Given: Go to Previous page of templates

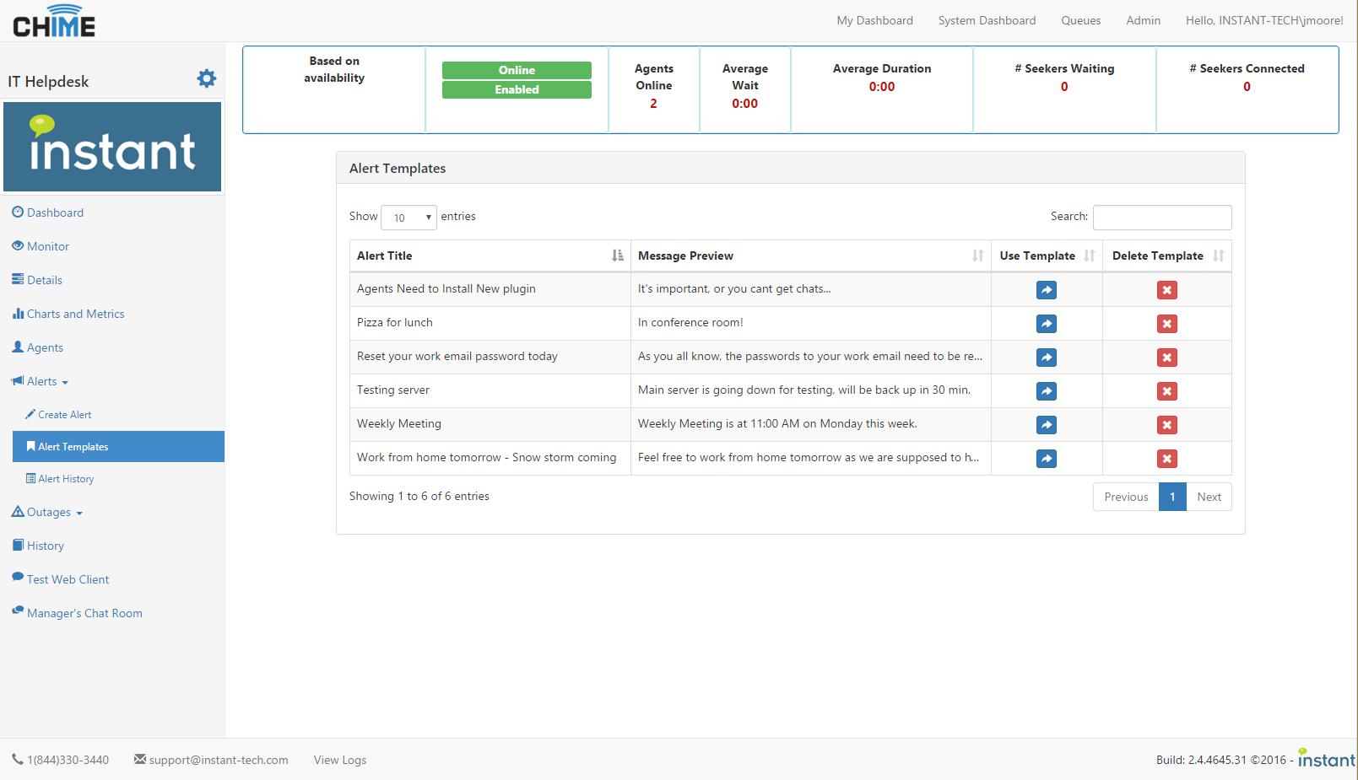Looking at the screenshot, I should 1126,497.
